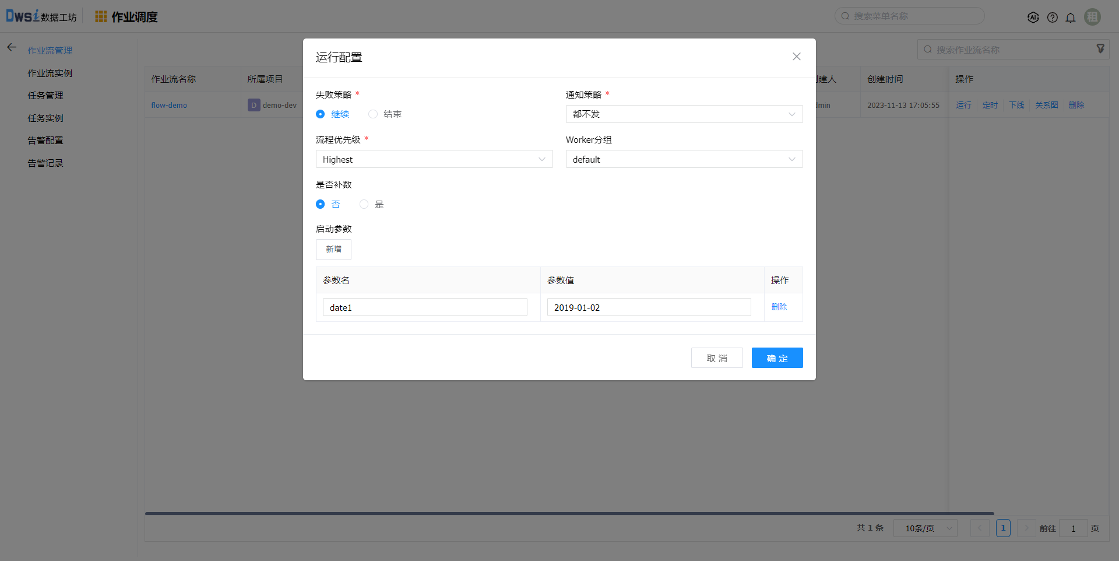Click the back arrow in sidebar
Viewport: 1119px width, 561px height.
click(x=12, y=47)
